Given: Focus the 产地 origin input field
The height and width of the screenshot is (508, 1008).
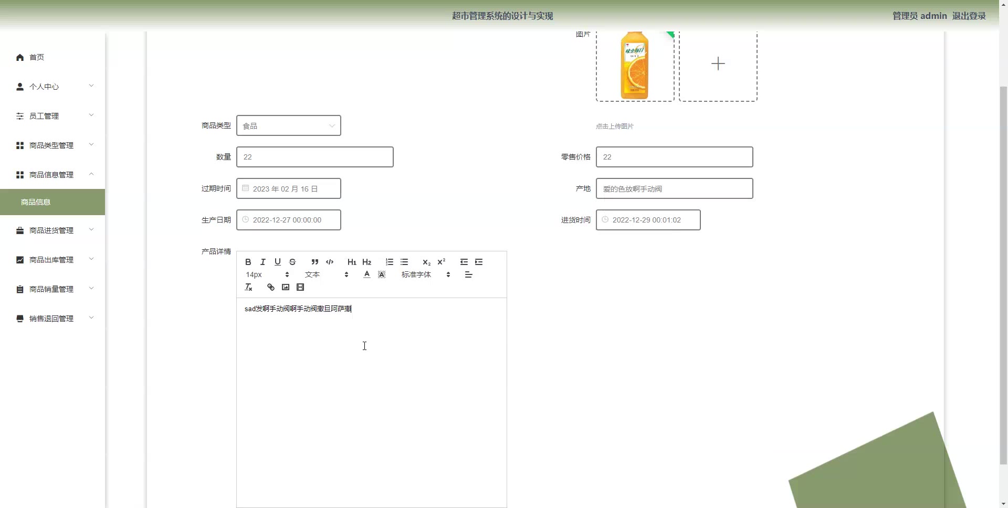Looking at the screenshot, I should click(675, 188).
